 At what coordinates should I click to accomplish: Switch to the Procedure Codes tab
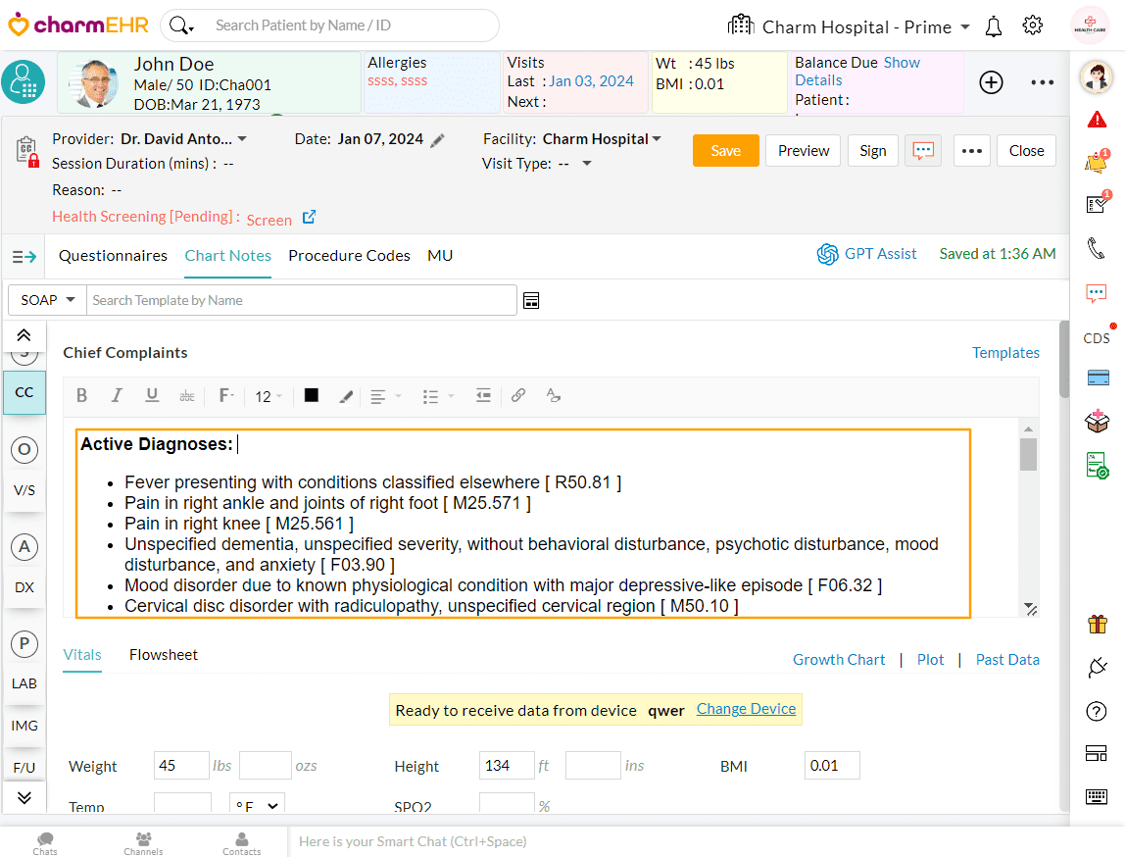pyautogui.click(x=349, y=255)
